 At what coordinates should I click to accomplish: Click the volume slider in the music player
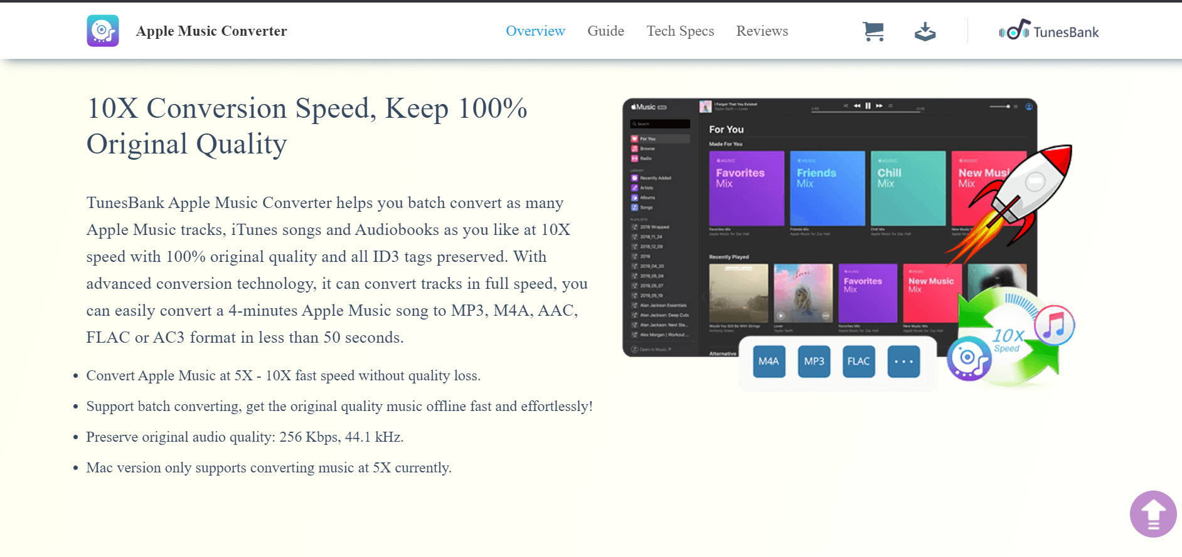(1001, 107)
